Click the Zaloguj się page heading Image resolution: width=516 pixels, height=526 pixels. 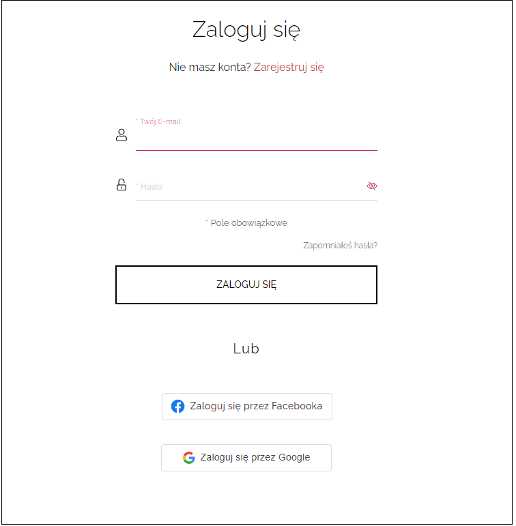click(246, 30)
